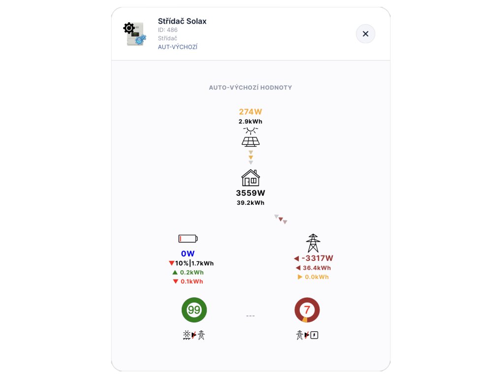Click the solar-to-house flow arrows

click(251, 157)
